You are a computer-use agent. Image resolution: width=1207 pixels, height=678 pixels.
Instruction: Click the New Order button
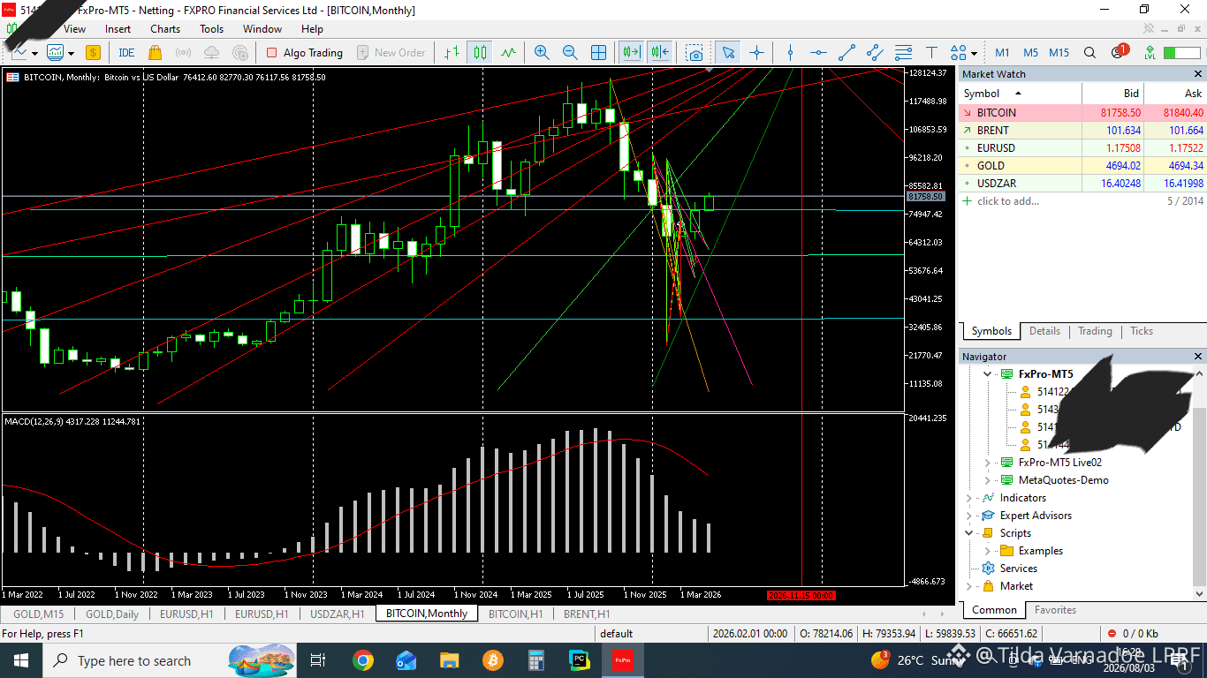[x=391, y=53]
